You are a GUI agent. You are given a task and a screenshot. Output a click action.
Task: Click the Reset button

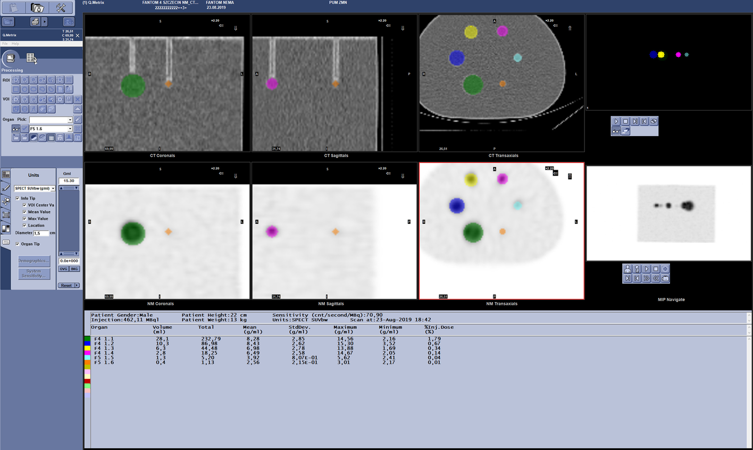point(66,286)
